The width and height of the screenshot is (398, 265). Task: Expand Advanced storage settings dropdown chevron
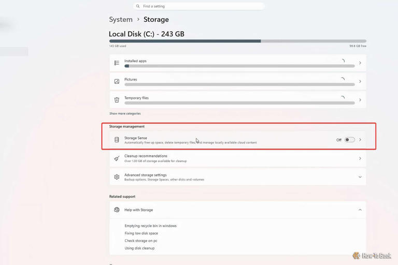[360, 177]
